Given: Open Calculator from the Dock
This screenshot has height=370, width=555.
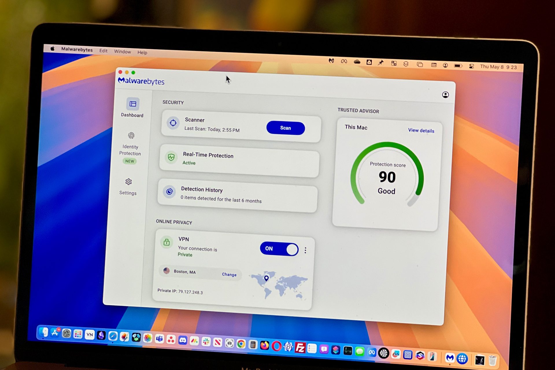Looking at the screenshot, I should 253,345.
